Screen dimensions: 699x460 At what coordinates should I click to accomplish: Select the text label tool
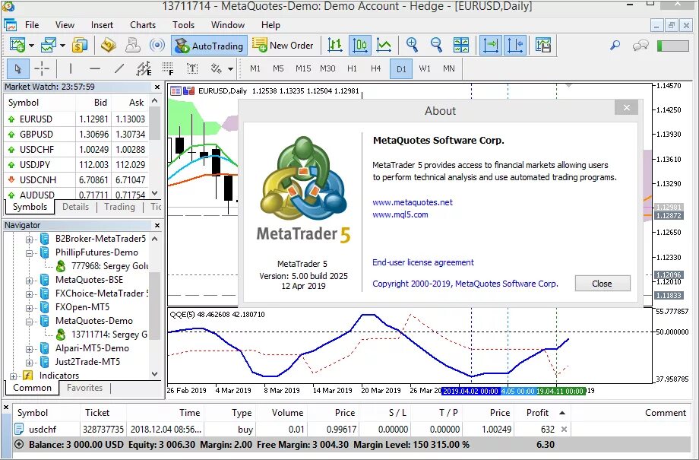pos(192,68)
